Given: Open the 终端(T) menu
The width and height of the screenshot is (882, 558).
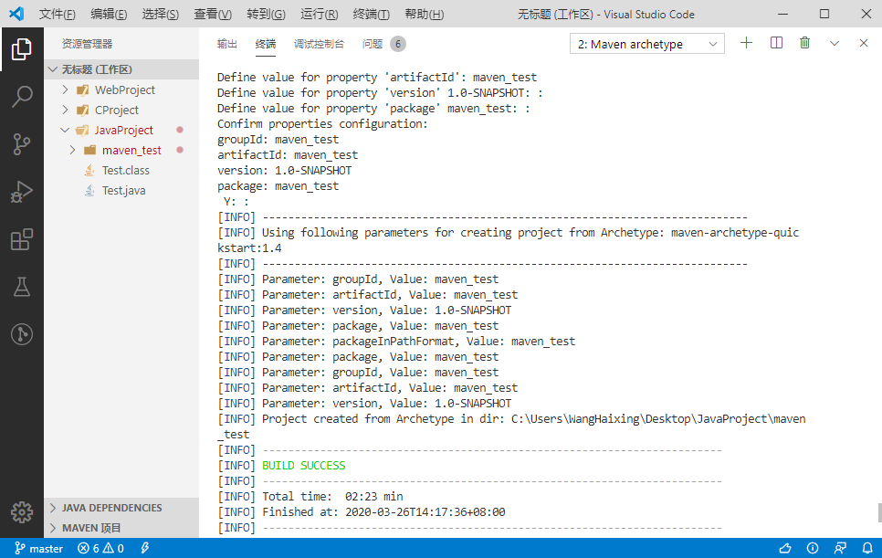Looking at the screenshot, I should pos(372,14).
